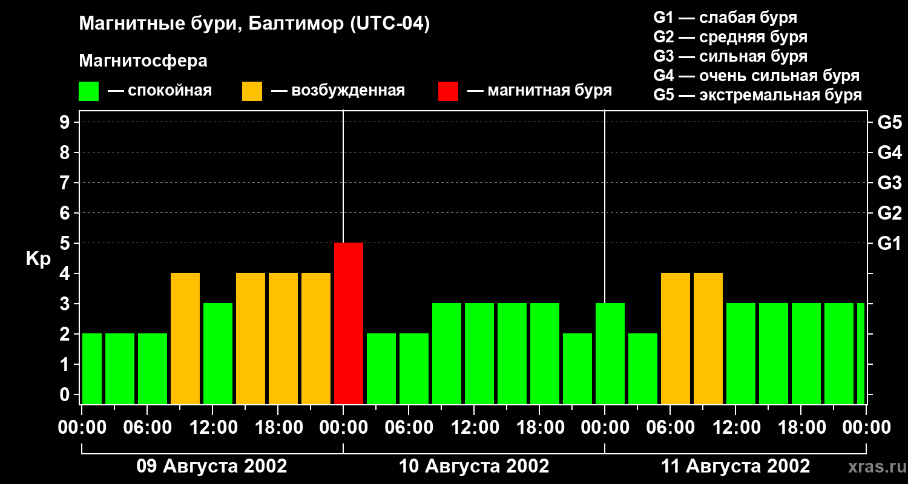908x484 pixels.
Task: Click legend line "G5 — экстремальная буря"
Action: tap(757, 95)
